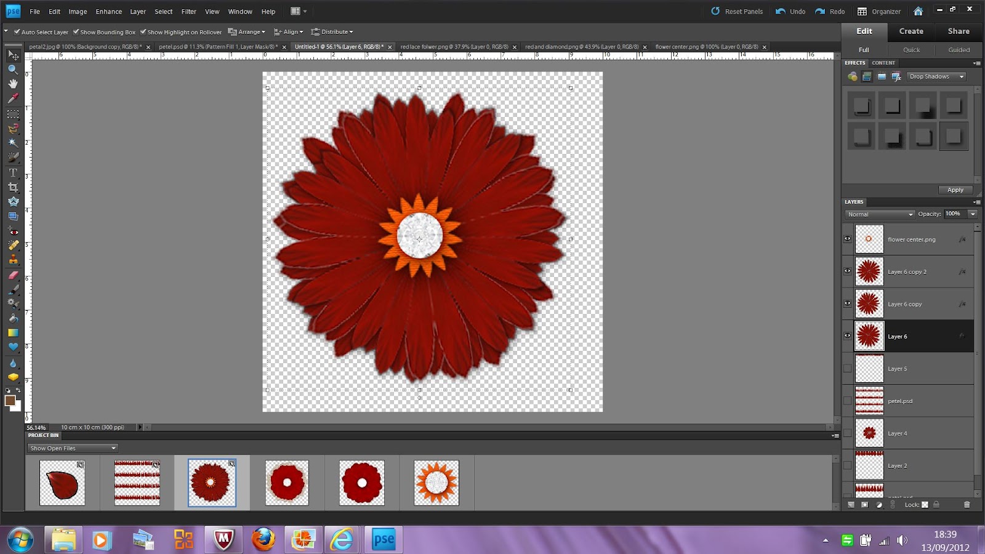Hide the Layer 6 copy 2 layer
The width and height of the screenshot is (985, 554).
click(848, 271)
